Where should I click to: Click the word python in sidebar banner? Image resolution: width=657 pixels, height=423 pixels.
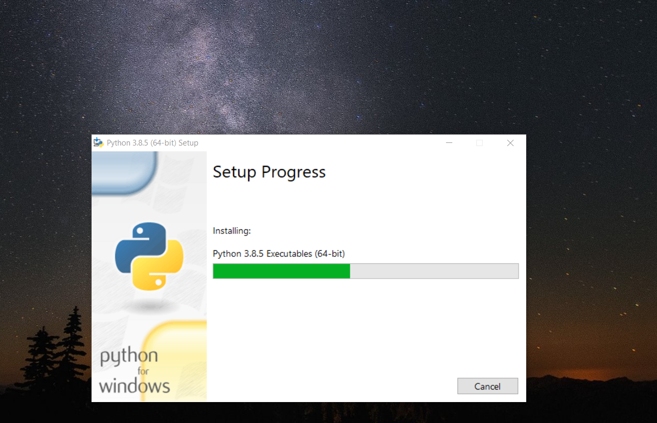pos(129,357)
